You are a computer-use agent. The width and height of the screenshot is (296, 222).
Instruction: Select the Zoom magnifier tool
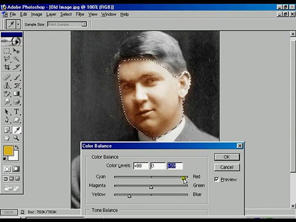pyautogui.click(x=16, y=138)
